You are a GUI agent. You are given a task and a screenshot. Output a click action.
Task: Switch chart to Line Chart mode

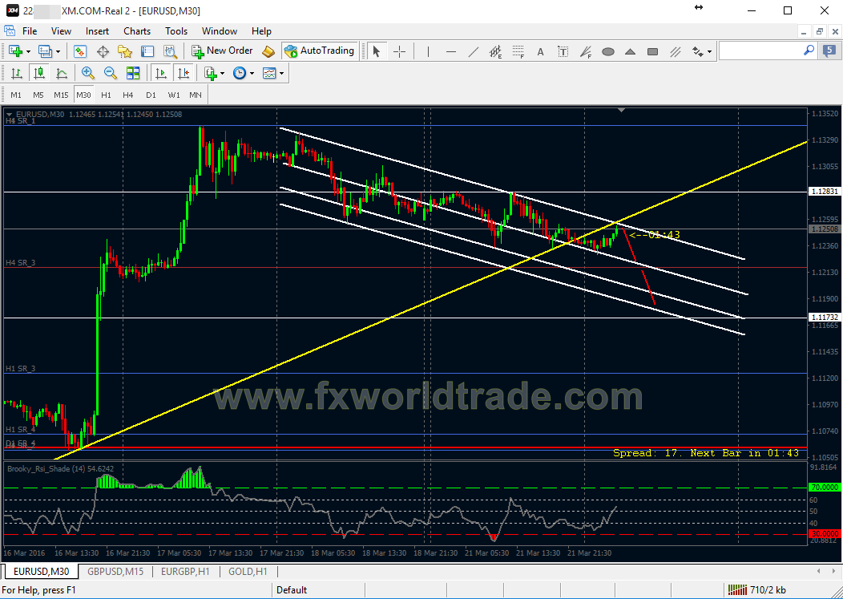(62, 73)
